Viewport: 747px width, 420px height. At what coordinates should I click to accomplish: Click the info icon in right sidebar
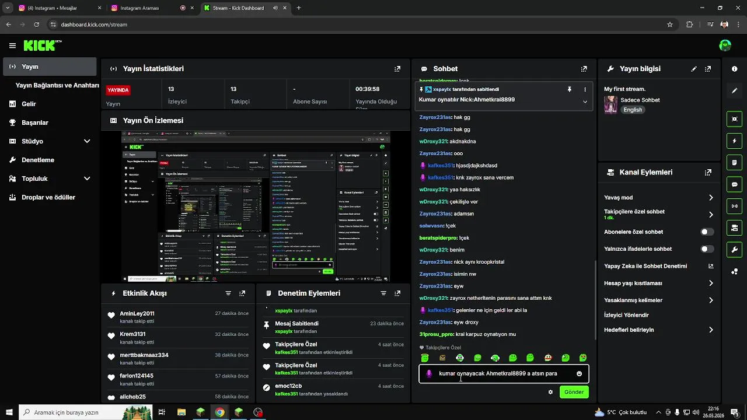point(734,69)
